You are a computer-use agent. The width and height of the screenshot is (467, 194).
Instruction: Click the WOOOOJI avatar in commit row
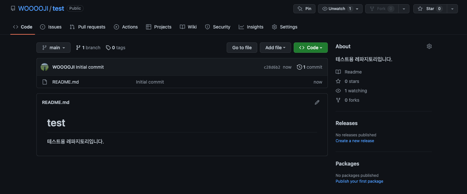click(x=45, y=67)
